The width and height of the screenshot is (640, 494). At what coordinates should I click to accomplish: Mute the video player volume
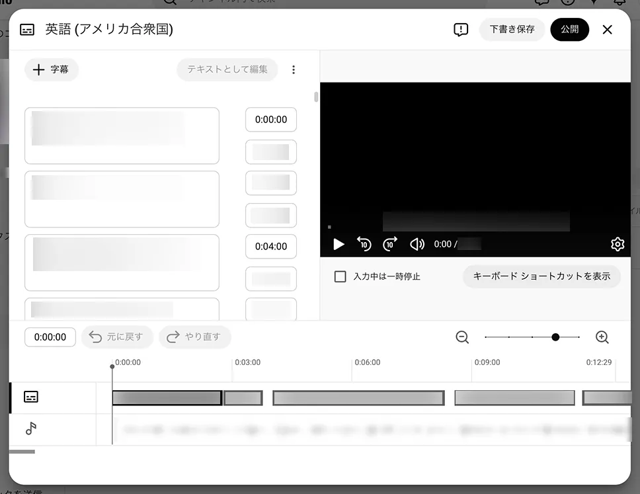(x=417, y=244)
